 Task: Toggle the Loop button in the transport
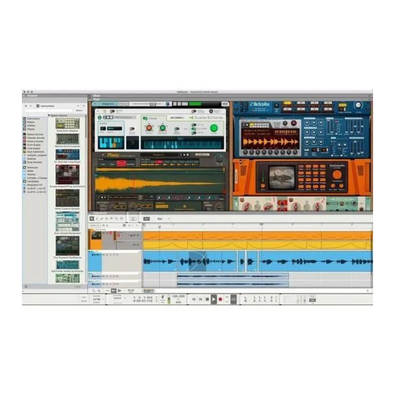coord(233,299)
